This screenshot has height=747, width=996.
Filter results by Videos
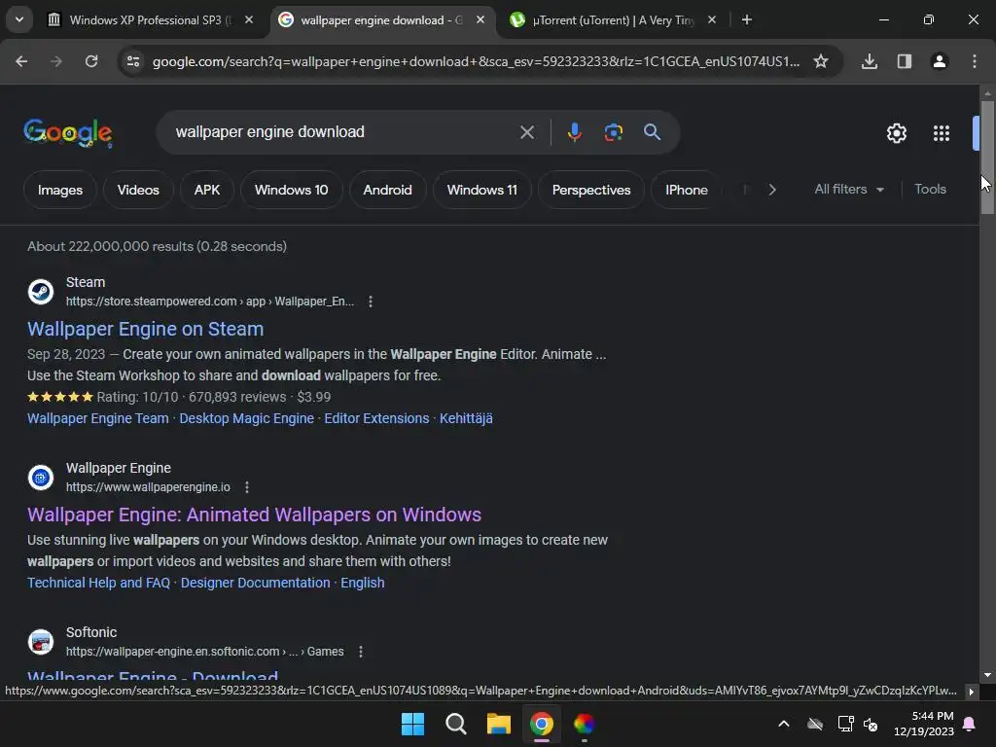pos(138,190)
